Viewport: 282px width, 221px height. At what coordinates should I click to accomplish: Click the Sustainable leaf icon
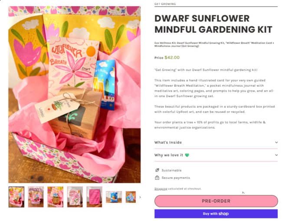point(157,170)
